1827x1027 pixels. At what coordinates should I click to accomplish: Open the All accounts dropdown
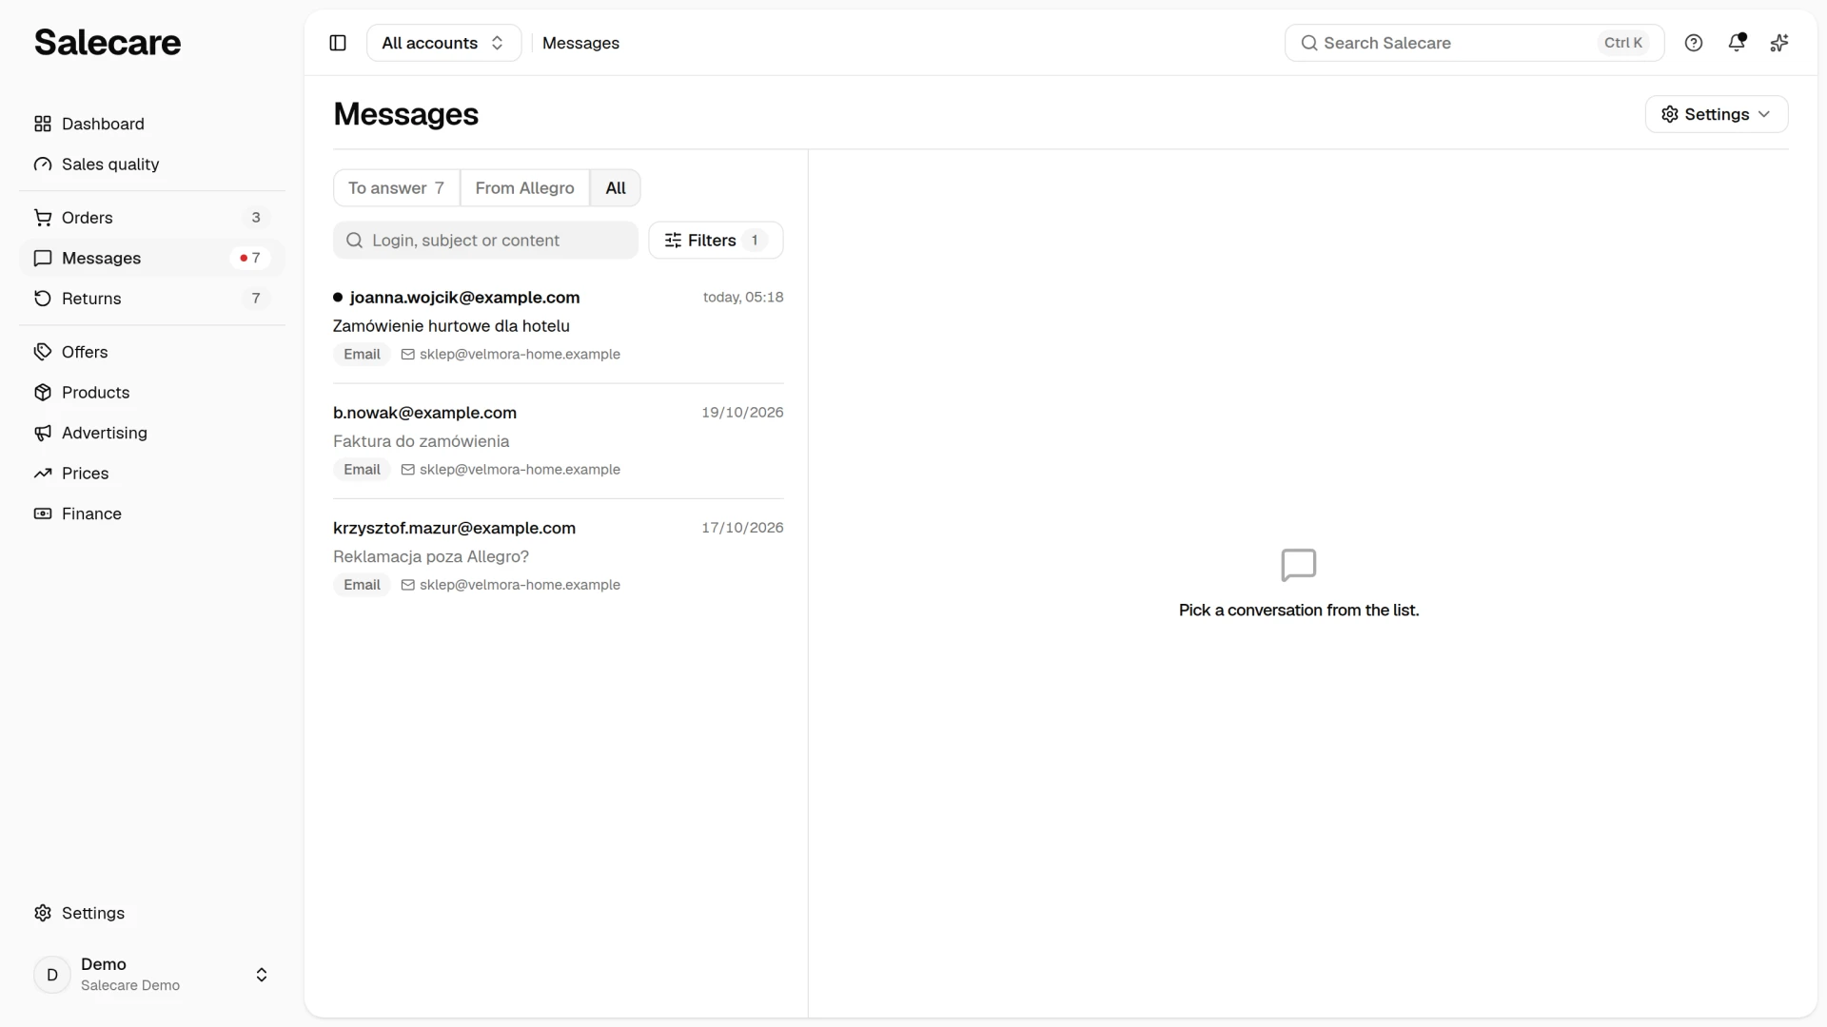coord(443,43)
